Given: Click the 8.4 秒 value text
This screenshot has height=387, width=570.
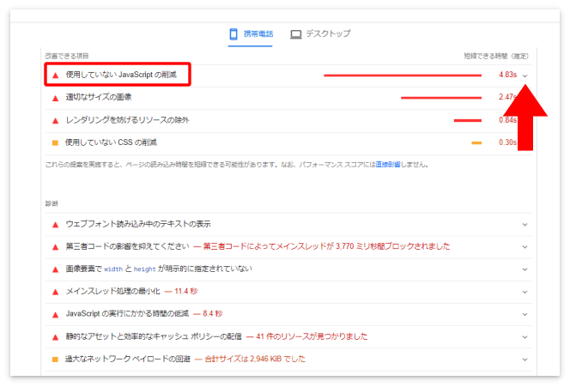Looking at the screenshot, I should click(213, 314).
